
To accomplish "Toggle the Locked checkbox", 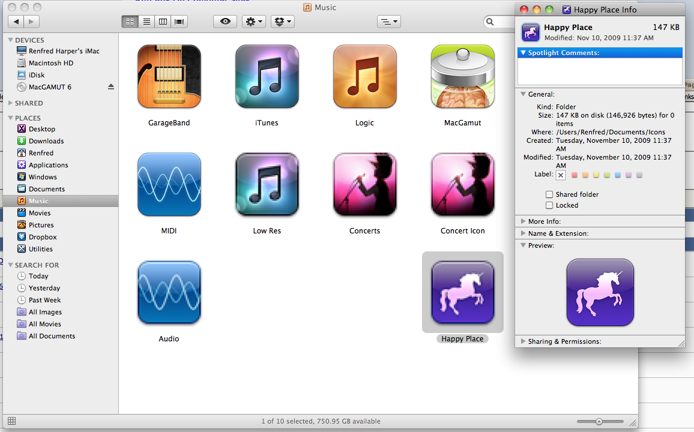I will click(549, 205).
